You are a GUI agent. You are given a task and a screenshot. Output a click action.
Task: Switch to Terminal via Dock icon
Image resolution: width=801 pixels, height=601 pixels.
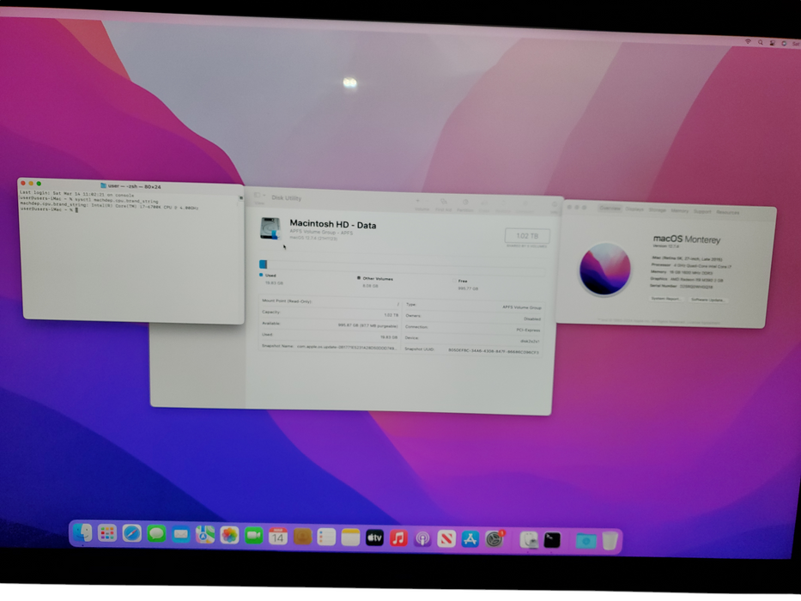(552, 540)
